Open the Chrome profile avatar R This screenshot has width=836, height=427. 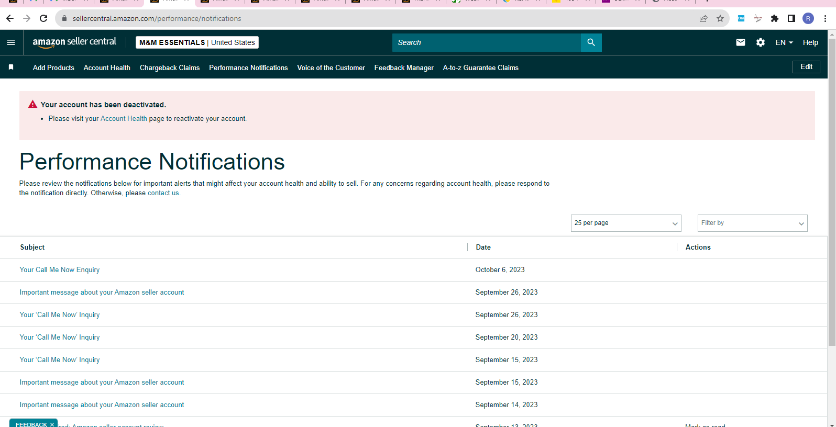click(x=808, y=18)
